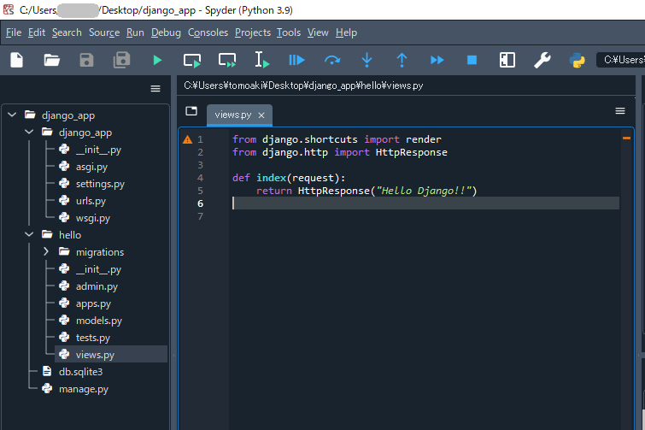Open the Projects menu
This screenshot has width=645, height=430.
point(253,32)
